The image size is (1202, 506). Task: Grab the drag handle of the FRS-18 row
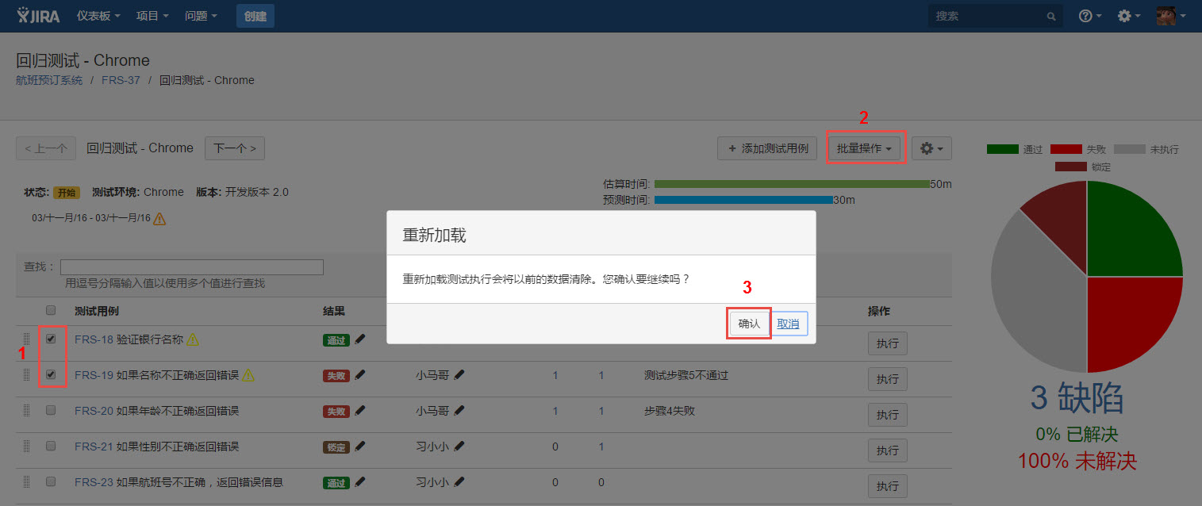tap(26, 339)
